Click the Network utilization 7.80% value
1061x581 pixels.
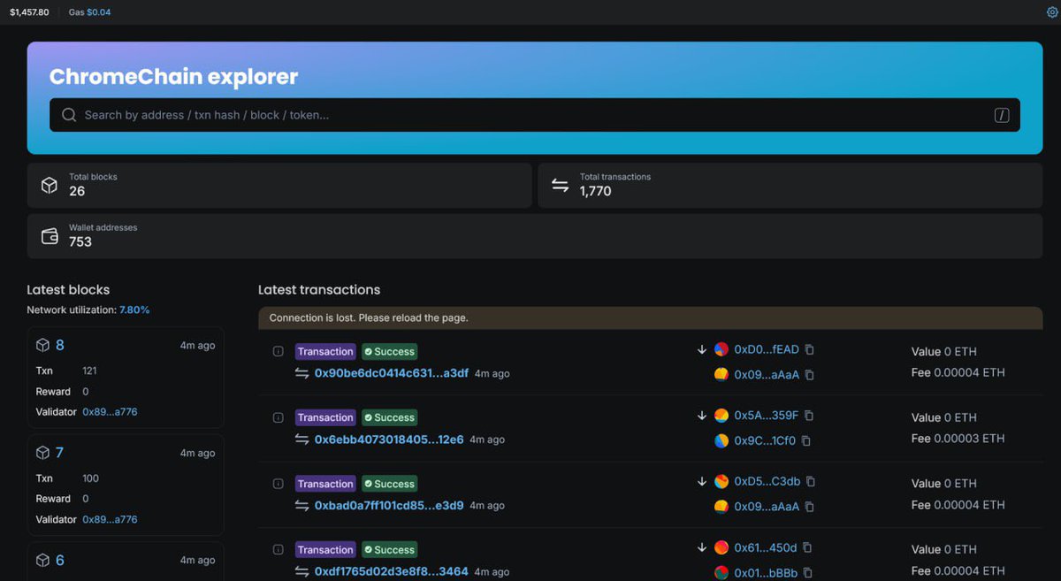[134, 310]
